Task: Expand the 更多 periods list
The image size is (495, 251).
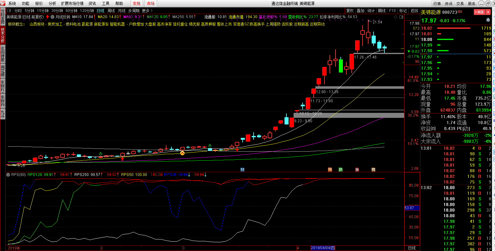Action: 147,11
